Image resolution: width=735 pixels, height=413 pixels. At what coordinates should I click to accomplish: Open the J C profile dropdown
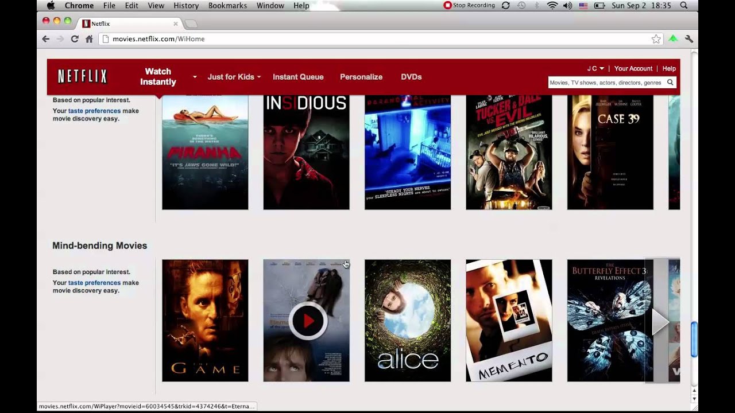[x=595, y=69]
